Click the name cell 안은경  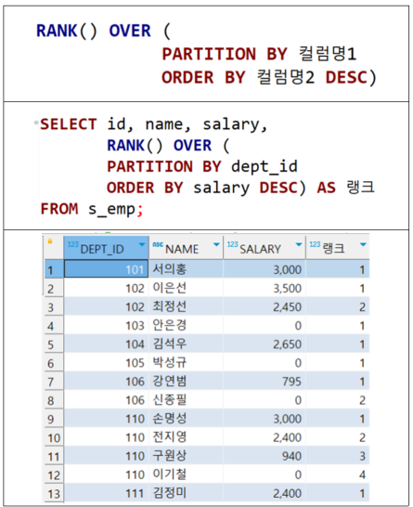(x=186, y=325)
